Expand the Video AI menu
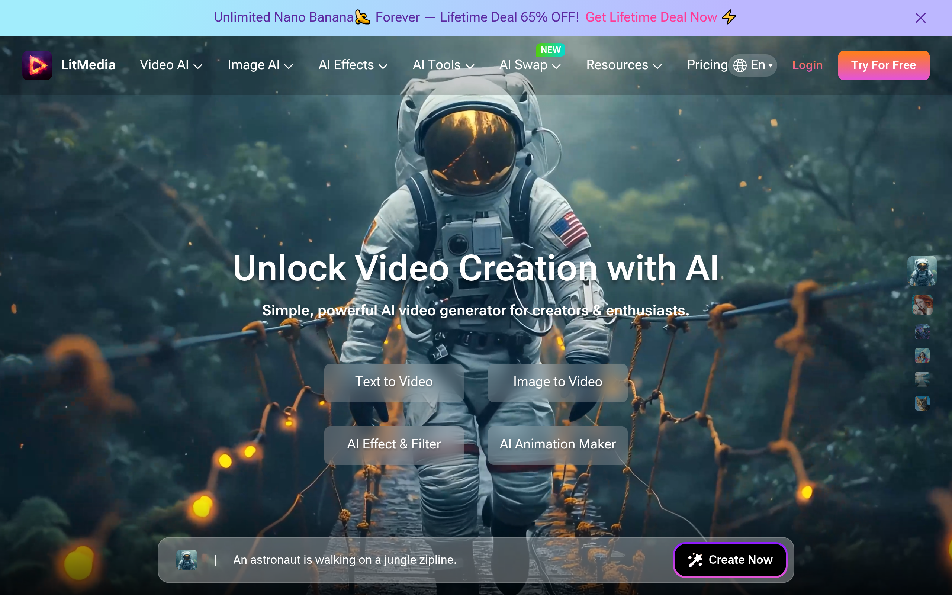Screen dimensions: 952x595 171,65
